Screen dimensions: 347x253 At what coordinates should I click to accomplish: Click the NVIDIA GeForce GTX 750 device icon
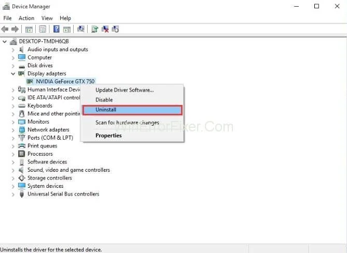pos(30,81)
